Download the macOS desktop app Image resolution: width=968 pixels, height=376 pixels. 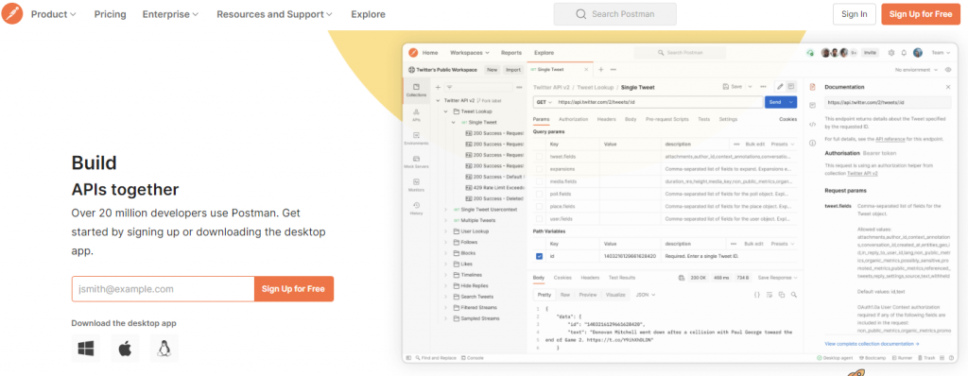coord(125,349)
